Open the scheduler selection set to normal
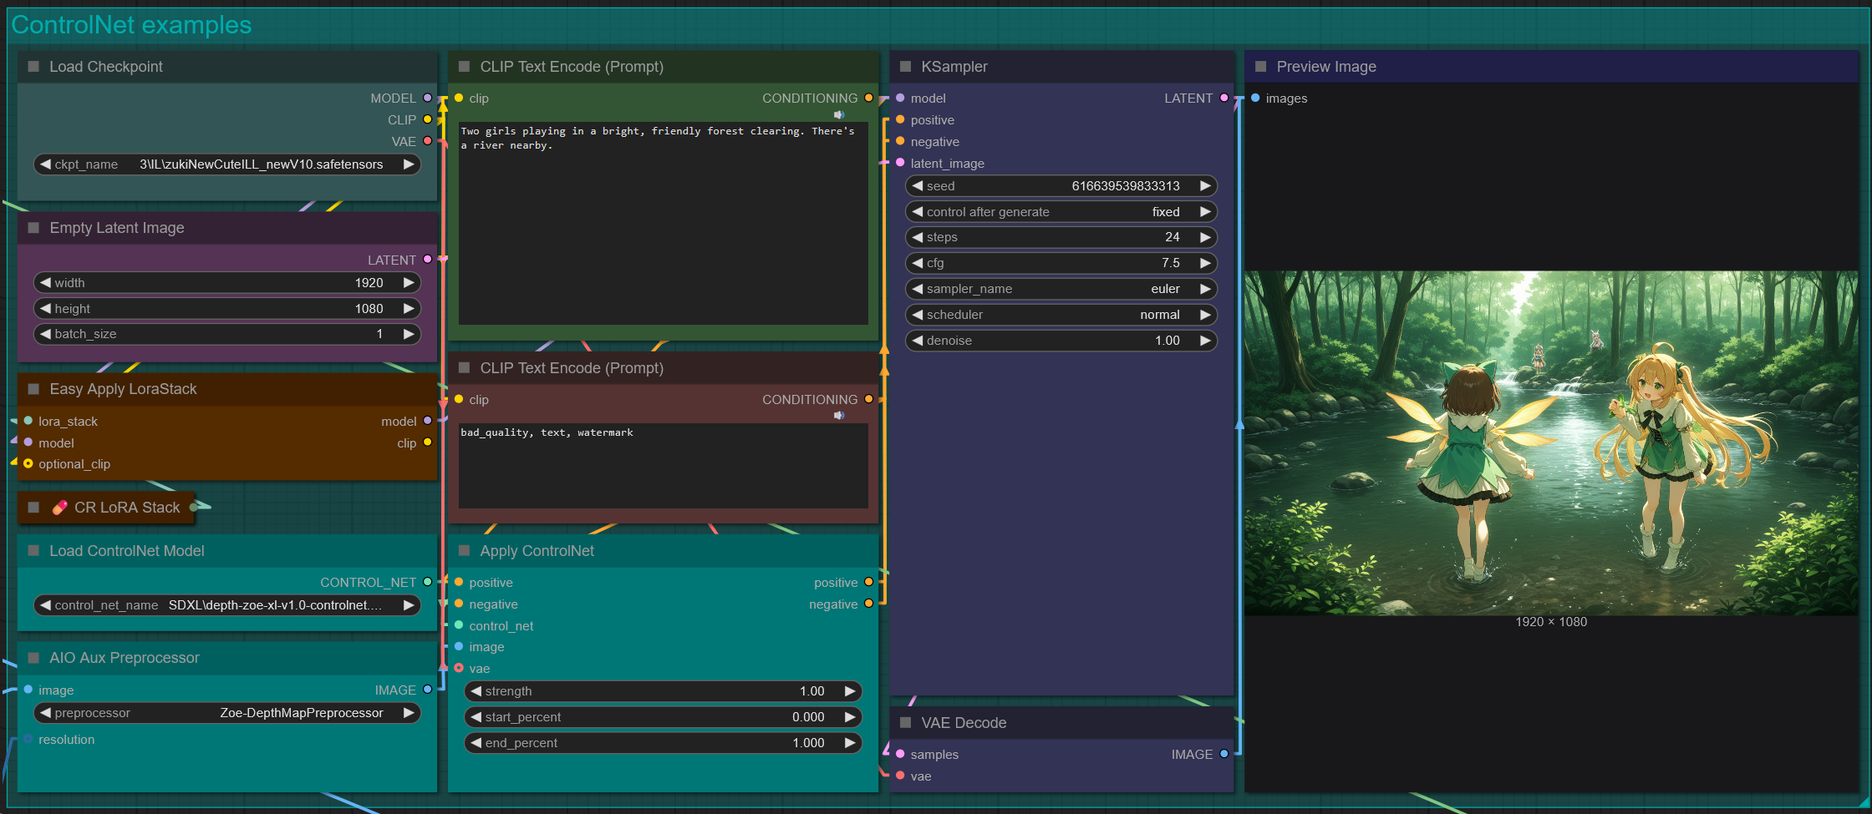 pos(1061,315)
